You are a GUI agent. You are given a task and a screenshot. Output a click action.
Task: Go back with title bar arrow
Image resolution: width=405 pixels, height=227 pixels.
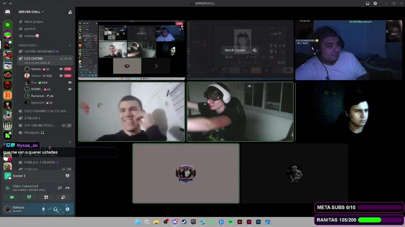click(x=4, y=3)
